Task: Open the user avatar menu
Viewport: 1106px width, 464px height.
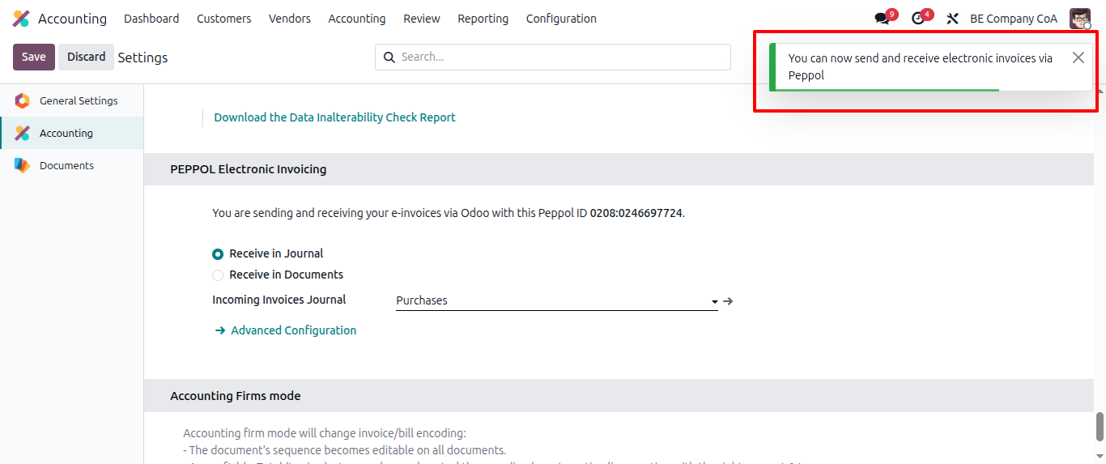Action: coord(1080,19)
